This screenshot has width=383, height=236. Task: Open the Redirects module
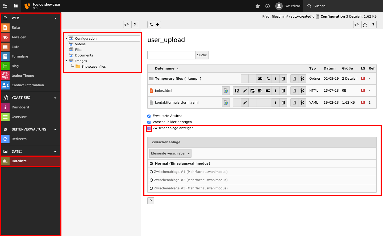coord(19,139)
